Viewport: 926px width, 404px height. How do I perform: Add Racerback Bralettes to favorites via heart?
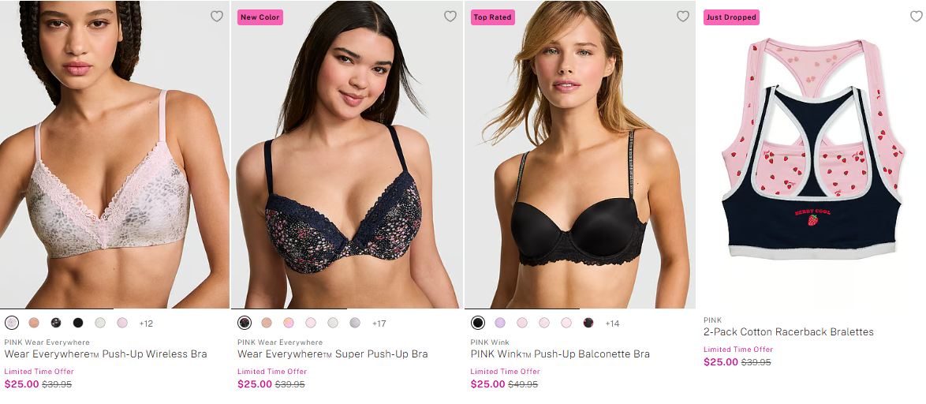[x=916, y=17]
